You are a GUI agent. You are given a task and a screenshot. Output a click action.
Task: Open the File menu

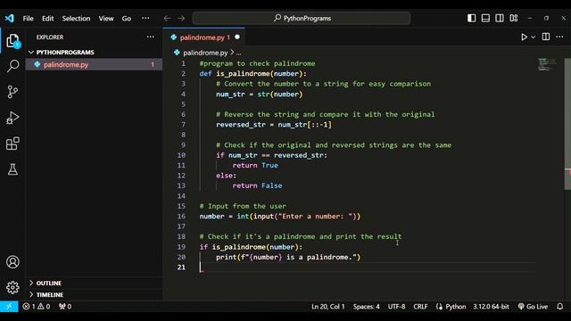click(28, 18)
